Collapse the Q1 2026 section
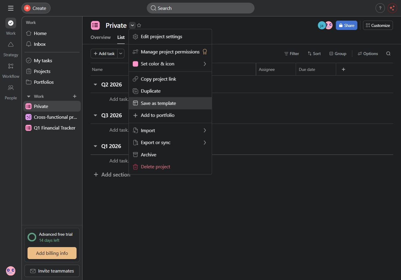The width and height of the screenshot is (401, 280). 95,146
